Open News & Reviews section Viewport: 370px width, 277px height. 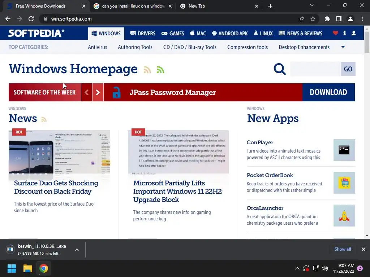tap(300, 34)
